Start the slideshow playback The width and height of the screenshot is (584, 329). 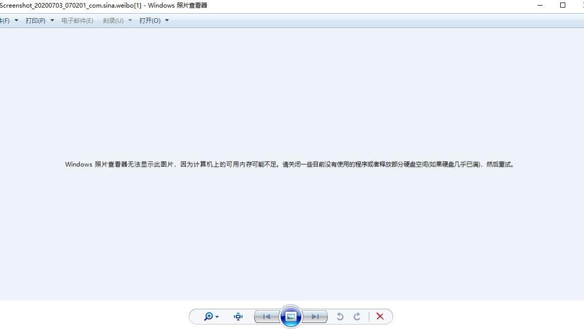tap(290, 316)
